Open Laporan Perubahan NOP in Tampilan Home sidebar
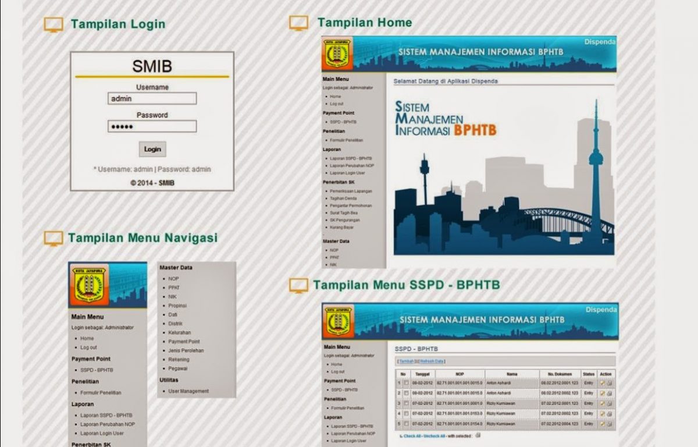 [x=352, y=165]
